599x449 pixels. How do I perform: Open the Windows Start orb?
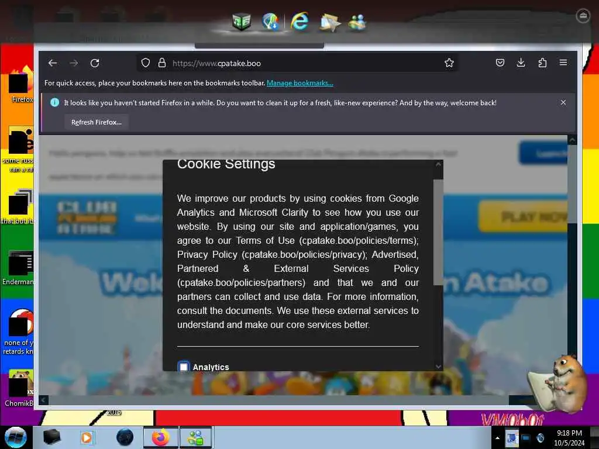click(16, 437)
